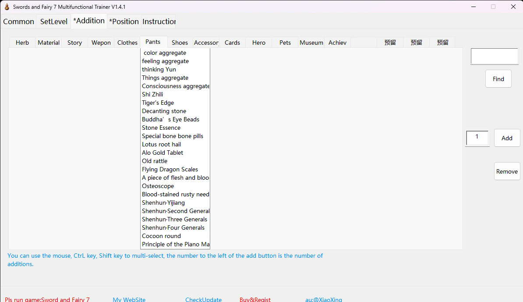The height and width of the screenshot is (302, 523).
Task: Select 'Lotus root hail' list item
Action: (x=175, y=145)
